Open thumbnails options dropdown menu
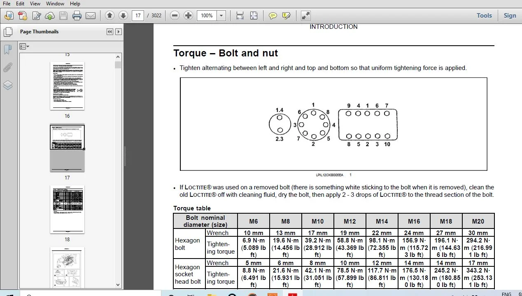 tap(24, 47)
